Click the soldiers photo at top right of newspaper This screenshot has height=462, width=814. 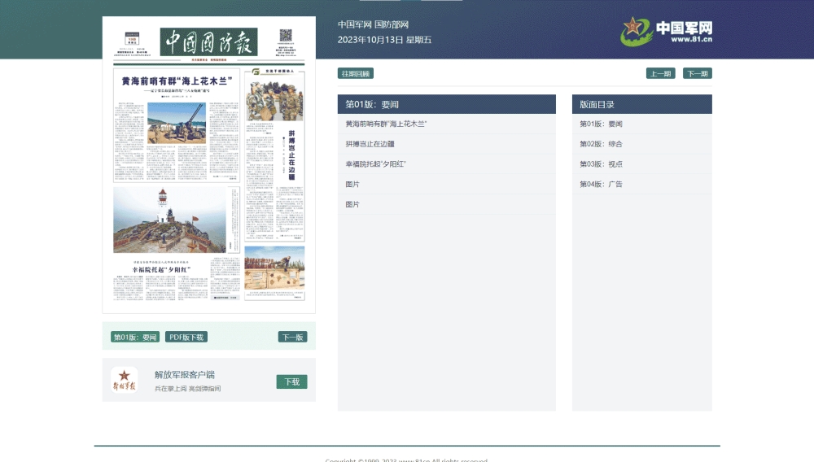tap(274, 98)
